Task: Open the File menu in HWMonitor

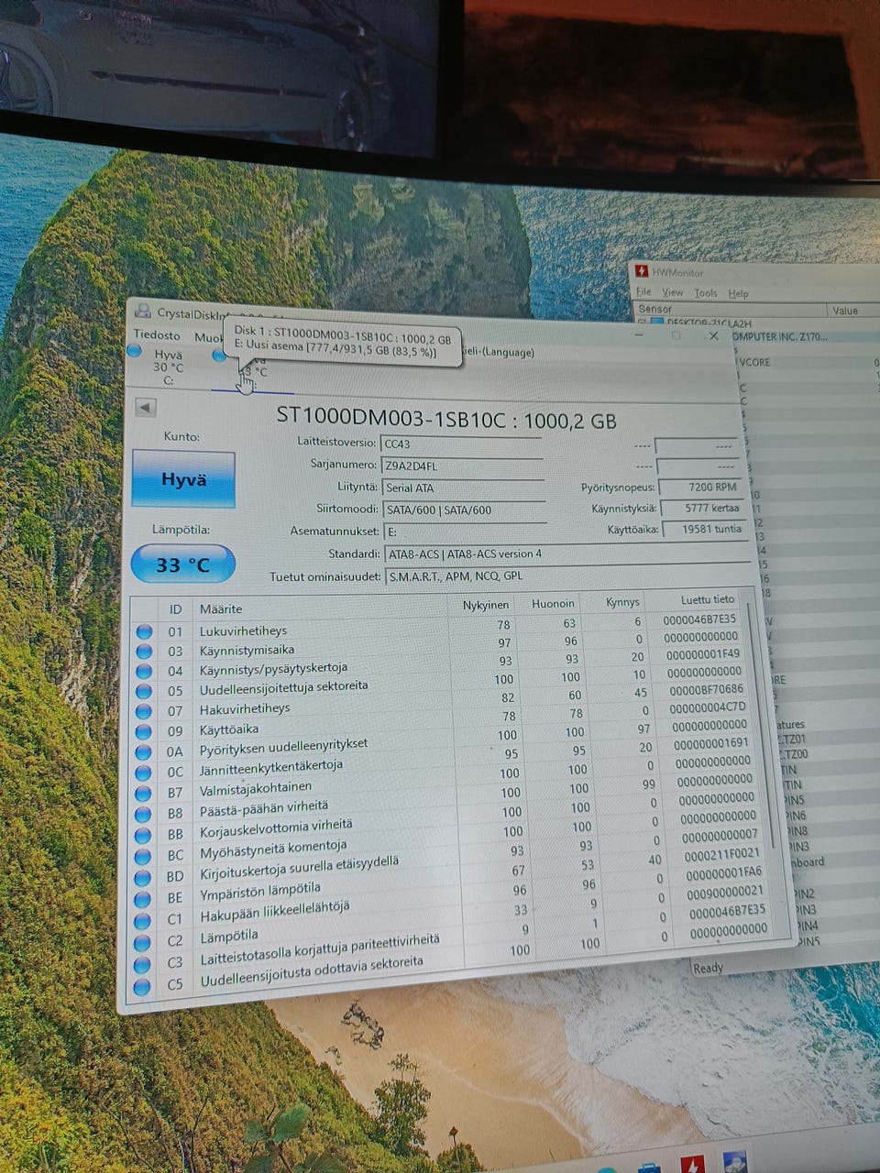Action: (644, 291)
